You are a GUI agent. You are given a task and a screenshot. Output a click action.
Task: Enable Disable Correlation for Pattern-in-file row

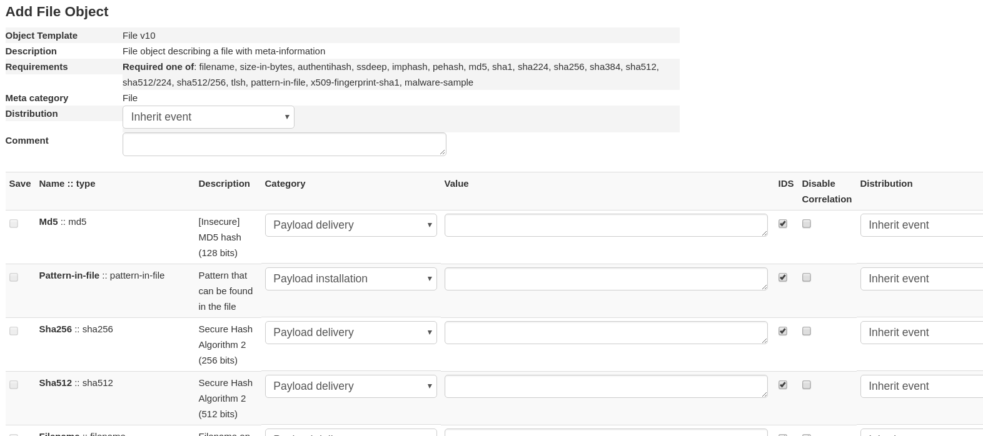click(807, 277)
